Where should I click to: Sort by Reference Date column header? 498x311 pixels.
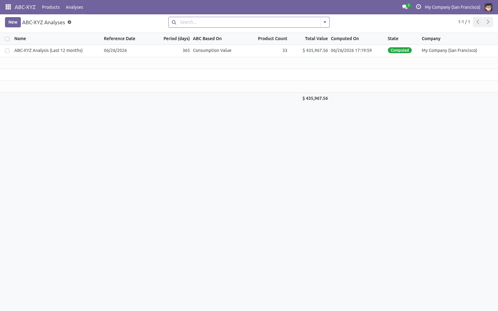[120, 39]
